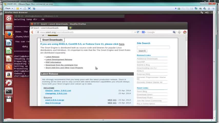Viewport: 219px width, 123px height.
Task: Open Snort Add-Ons and Other Cool Projects
Action: 64,68
